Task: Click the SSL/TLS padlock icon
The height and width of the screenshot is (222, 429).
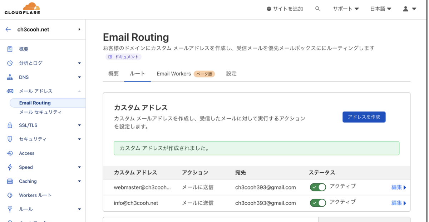Action: pos(10,125)
